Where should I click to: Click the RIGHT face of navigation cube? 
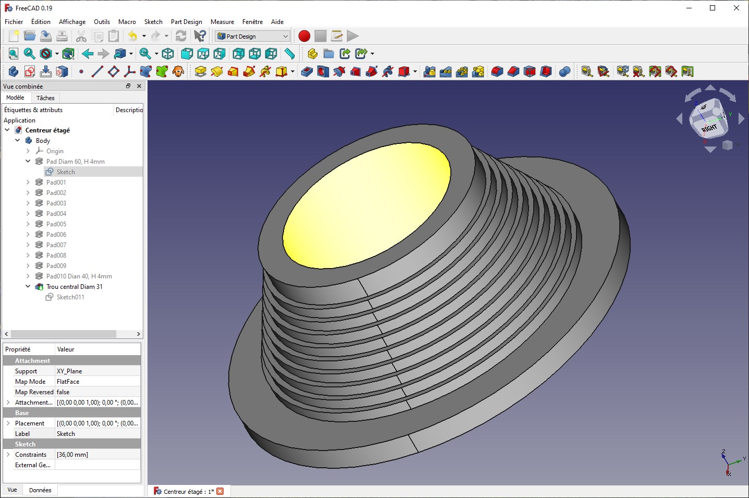click(x=709, y=128)
